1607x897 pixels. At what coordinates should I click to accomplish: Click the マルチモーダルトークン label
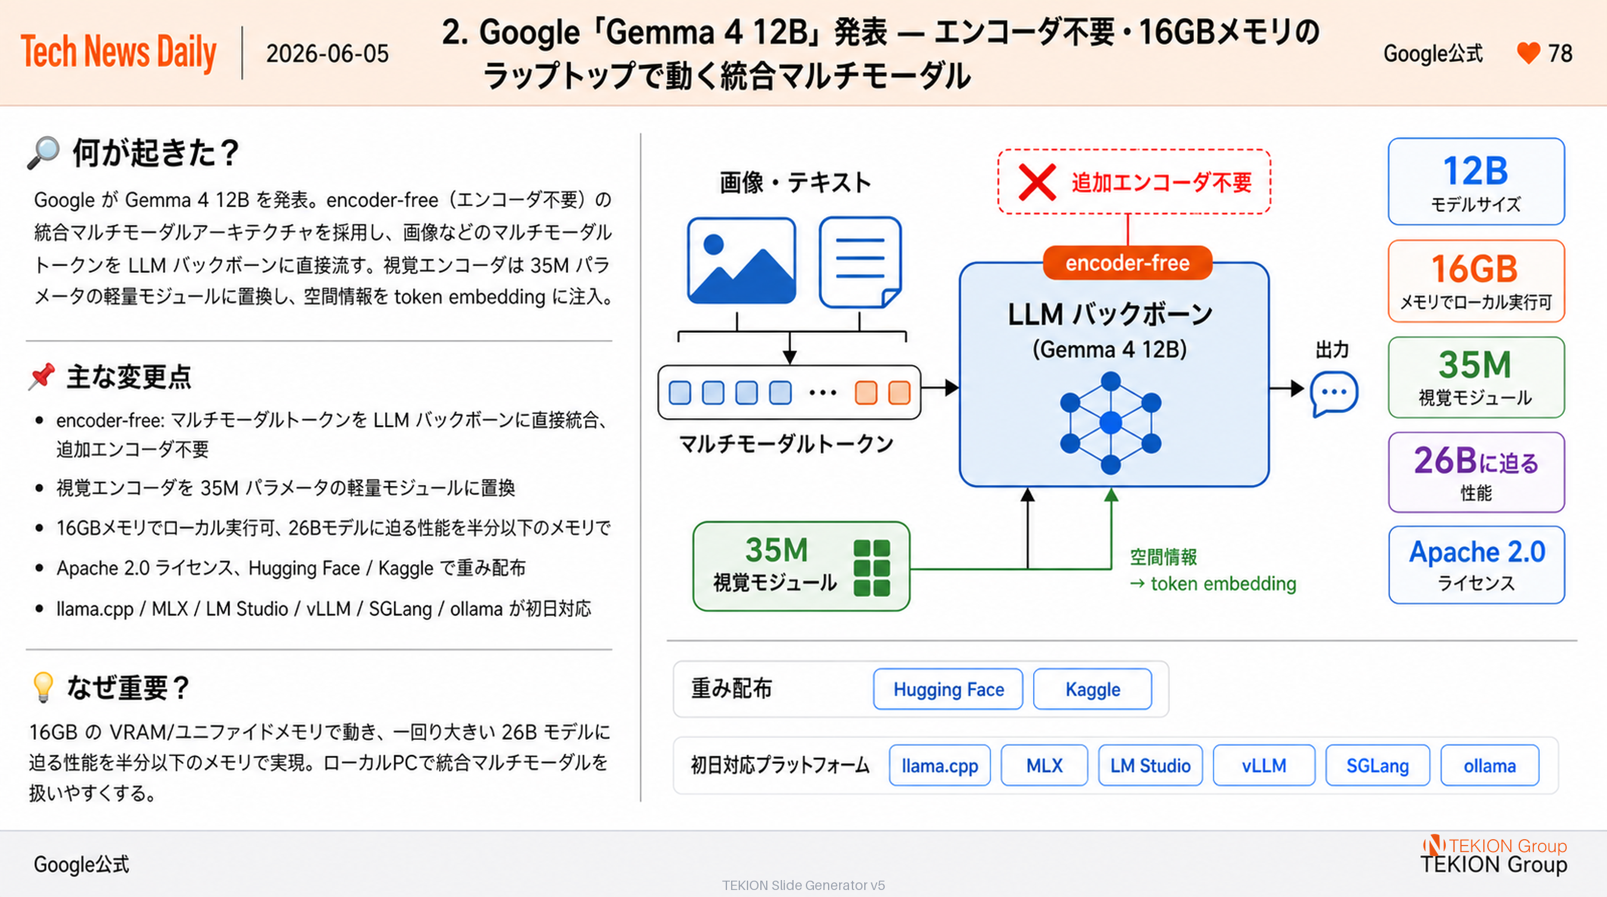coord(787,444)
